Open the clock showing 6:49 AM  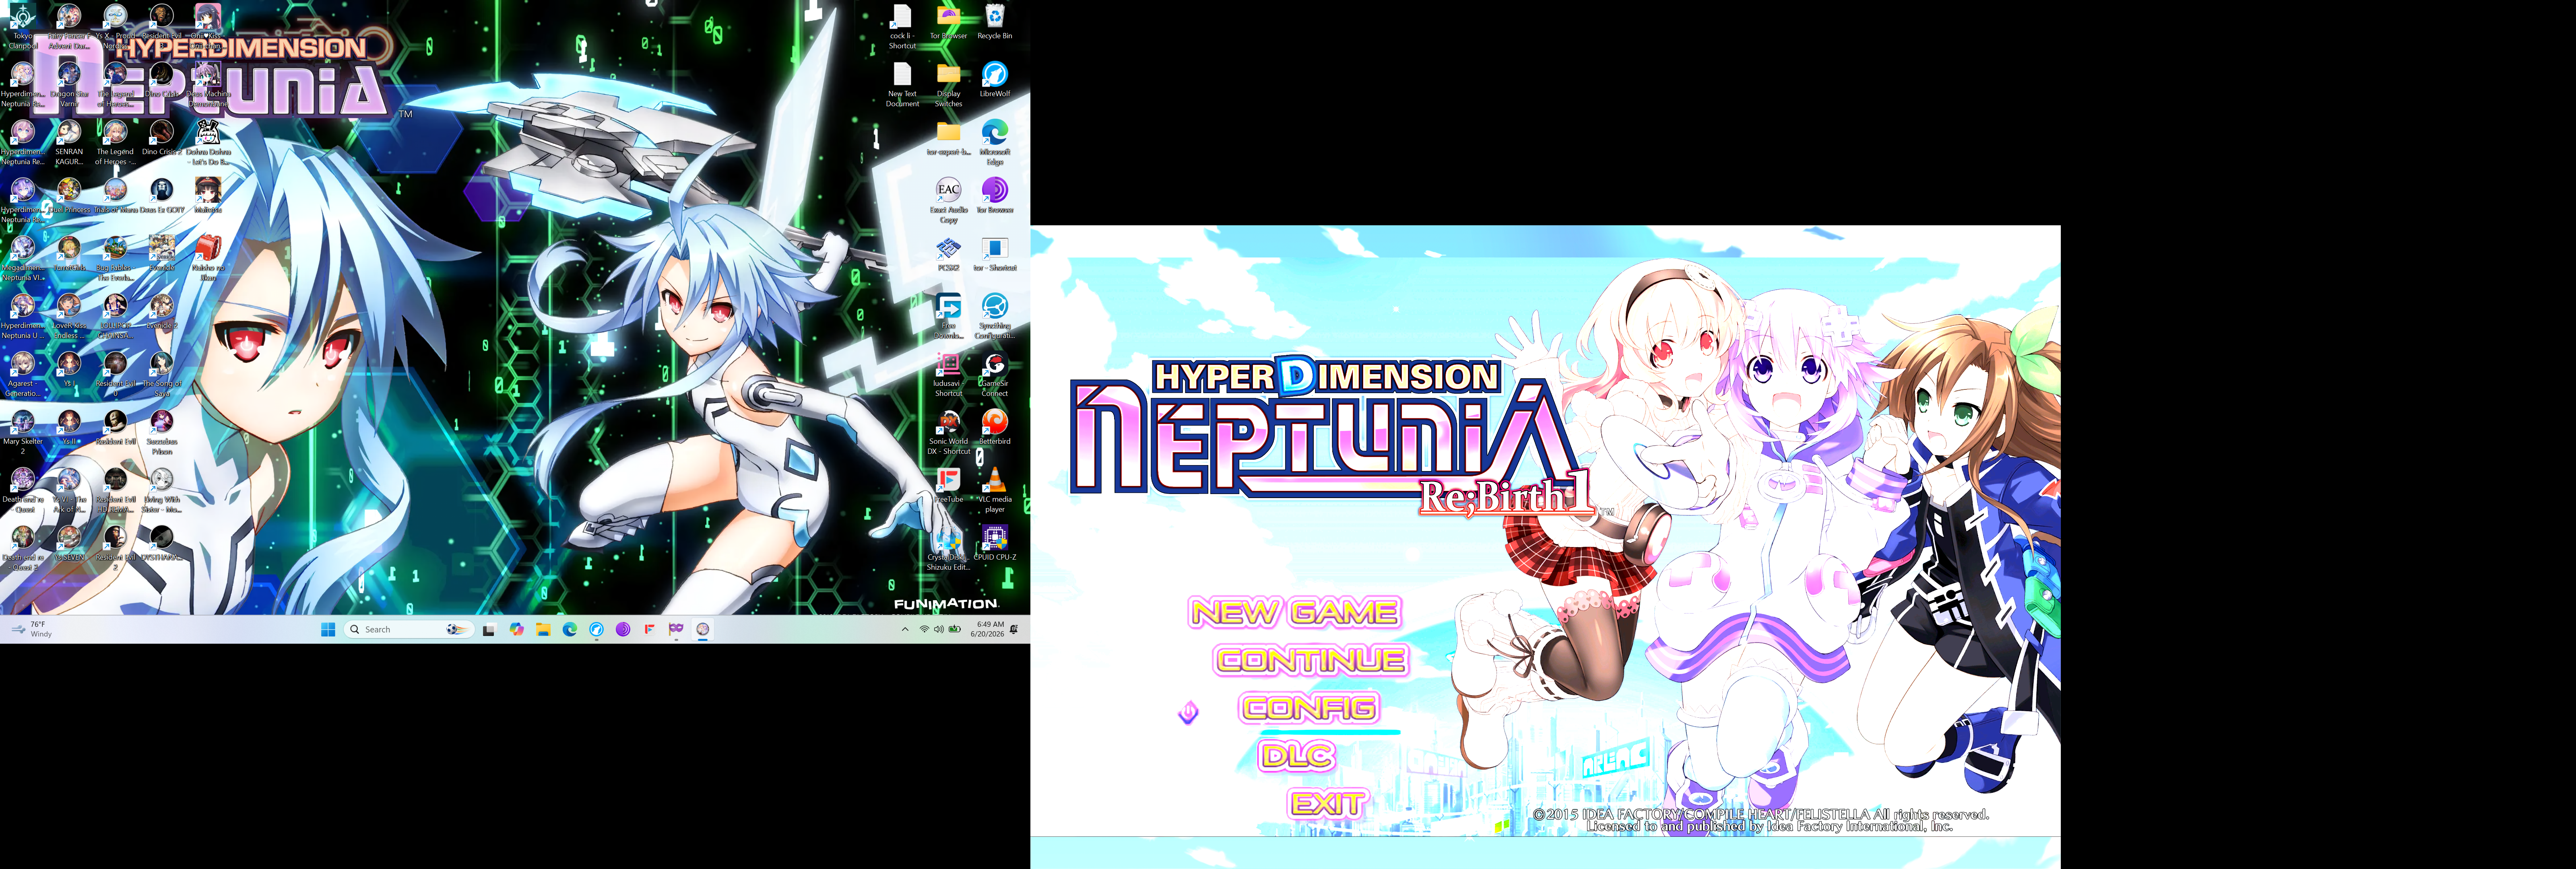pyautogui.click(x=987, y=629)
